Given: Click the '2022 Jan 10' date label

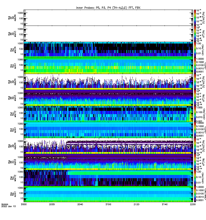Looking at the screenshot, I should [9, 207].
